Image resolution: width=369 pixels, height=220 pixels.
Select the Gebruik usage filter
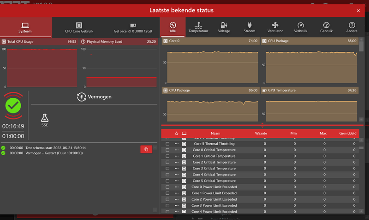[x=326, y=27]
